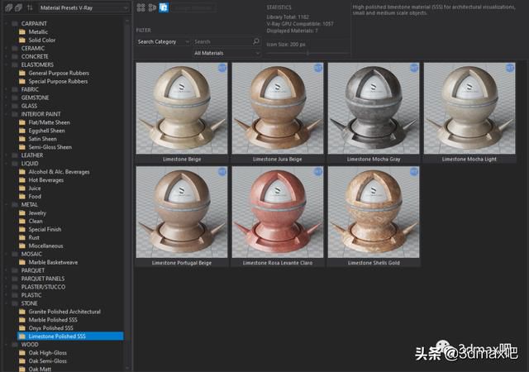Select the PARQUET PANELS category
This screenshot has width=529, height=372.
point(43,279)
